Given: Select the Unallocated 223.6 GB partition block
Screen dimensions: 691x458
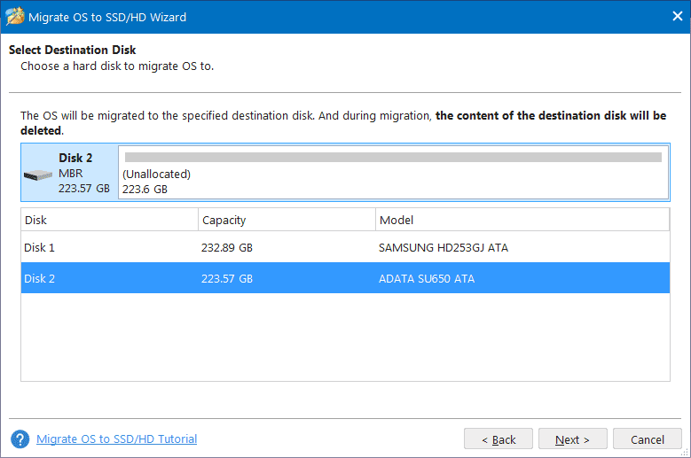Looking at the screenshot, I should point(393,182).
